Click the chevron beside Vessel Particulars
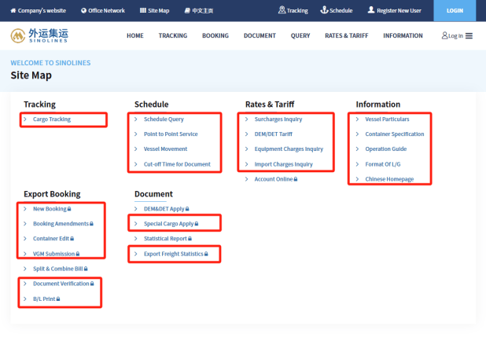The image size is (486, 341). [357, 119]
